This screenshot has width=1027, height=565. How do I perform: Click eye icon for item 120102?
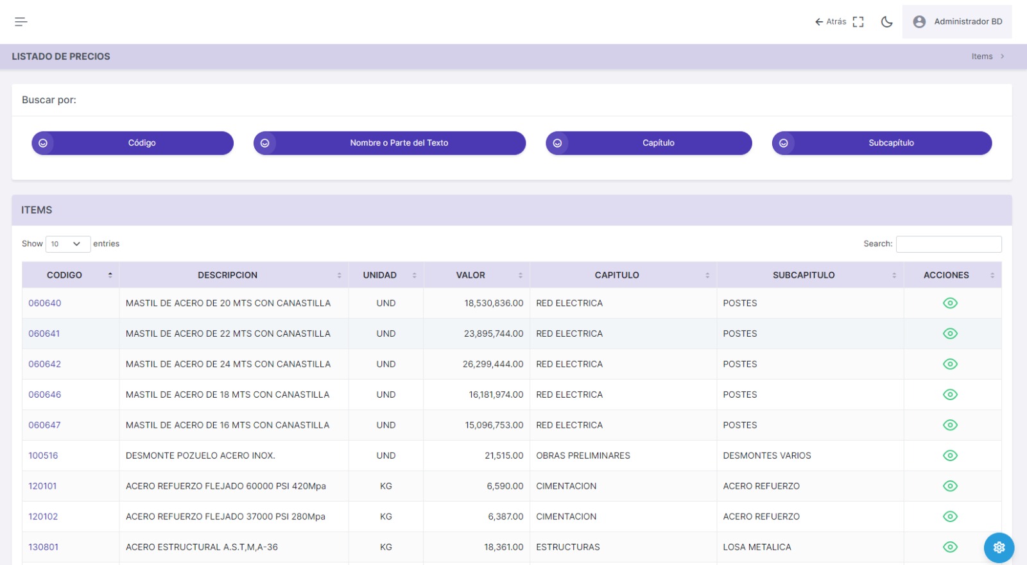coord(950,517)
